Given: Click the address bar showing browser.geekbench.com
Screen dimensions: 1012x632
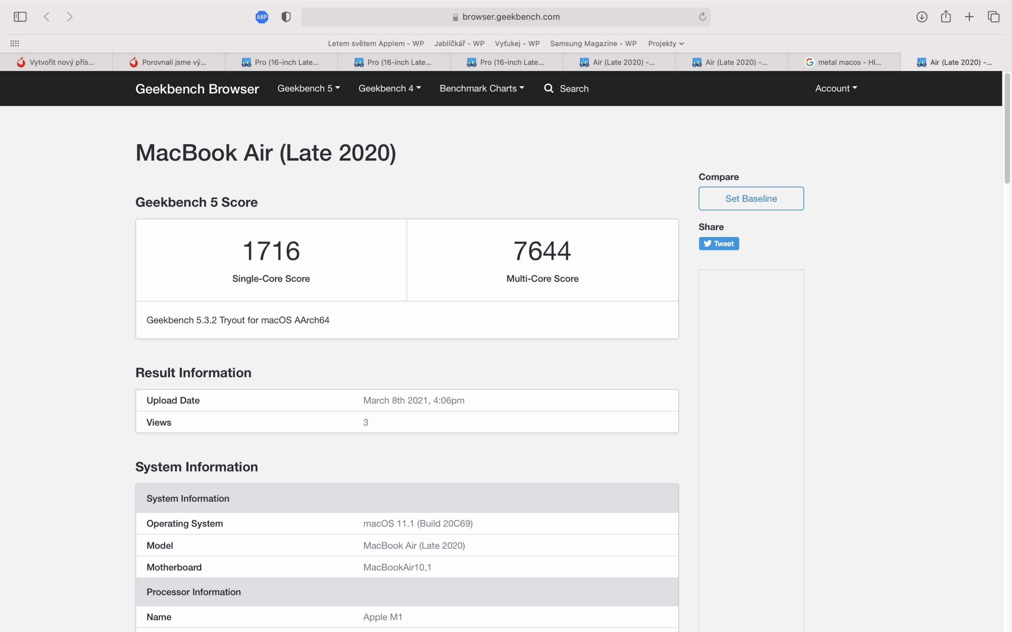Looking at the screenshot, I should point(506,17).
